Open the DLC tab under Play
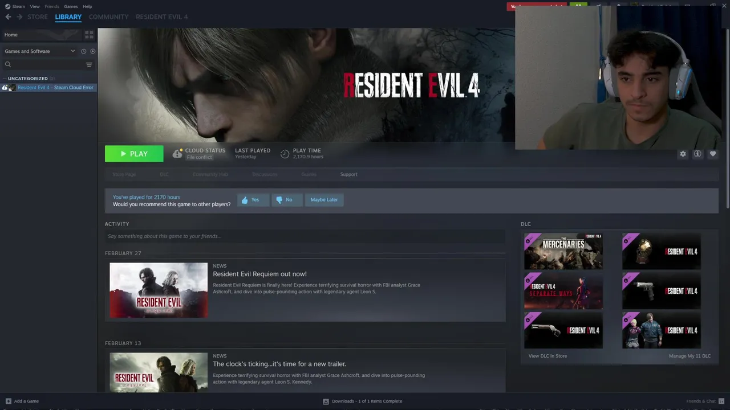Screen dimensions: 730x410 point(164,174)
